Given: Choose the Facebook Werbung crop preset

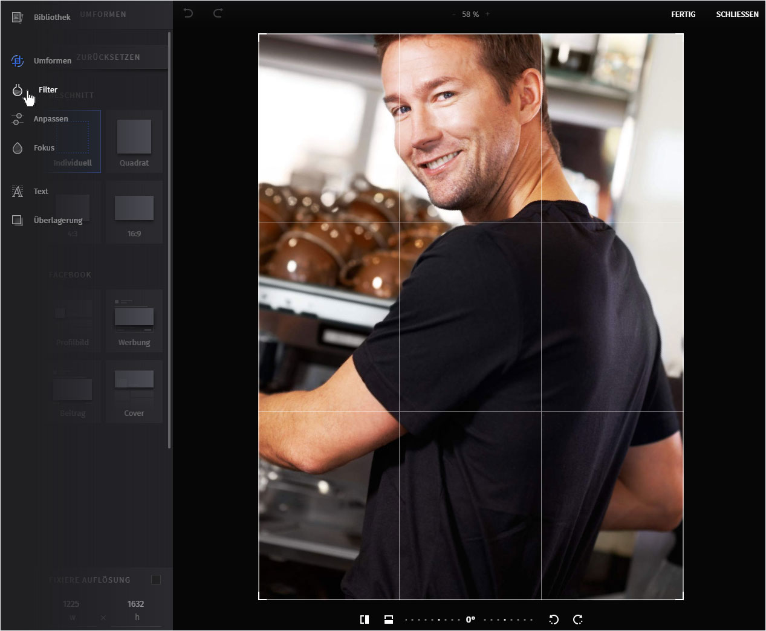Looking at the screenshot, I should tap(134, 321).
